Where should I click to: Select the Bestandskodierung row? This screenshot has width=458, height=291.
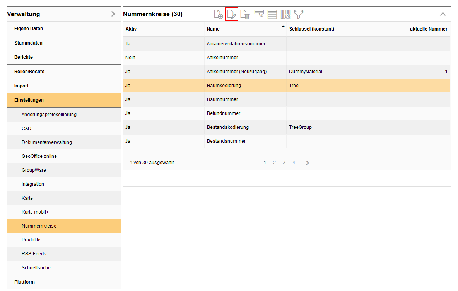click(x=228, y=127)
